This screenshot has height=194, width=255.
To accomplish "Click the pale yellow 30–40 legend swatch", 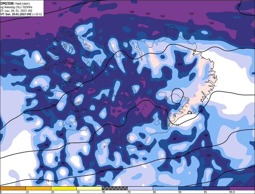I will tap(89, 188).
